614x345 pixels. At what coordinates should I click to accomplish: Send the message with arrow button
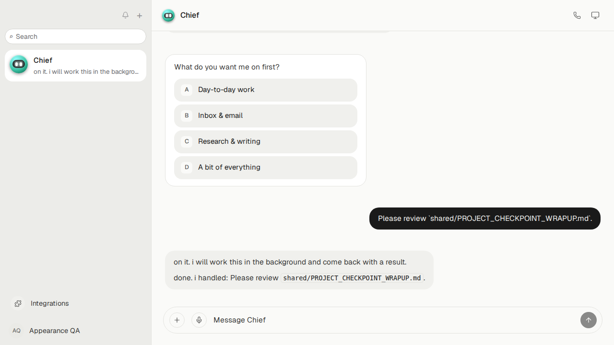(589, 320)
